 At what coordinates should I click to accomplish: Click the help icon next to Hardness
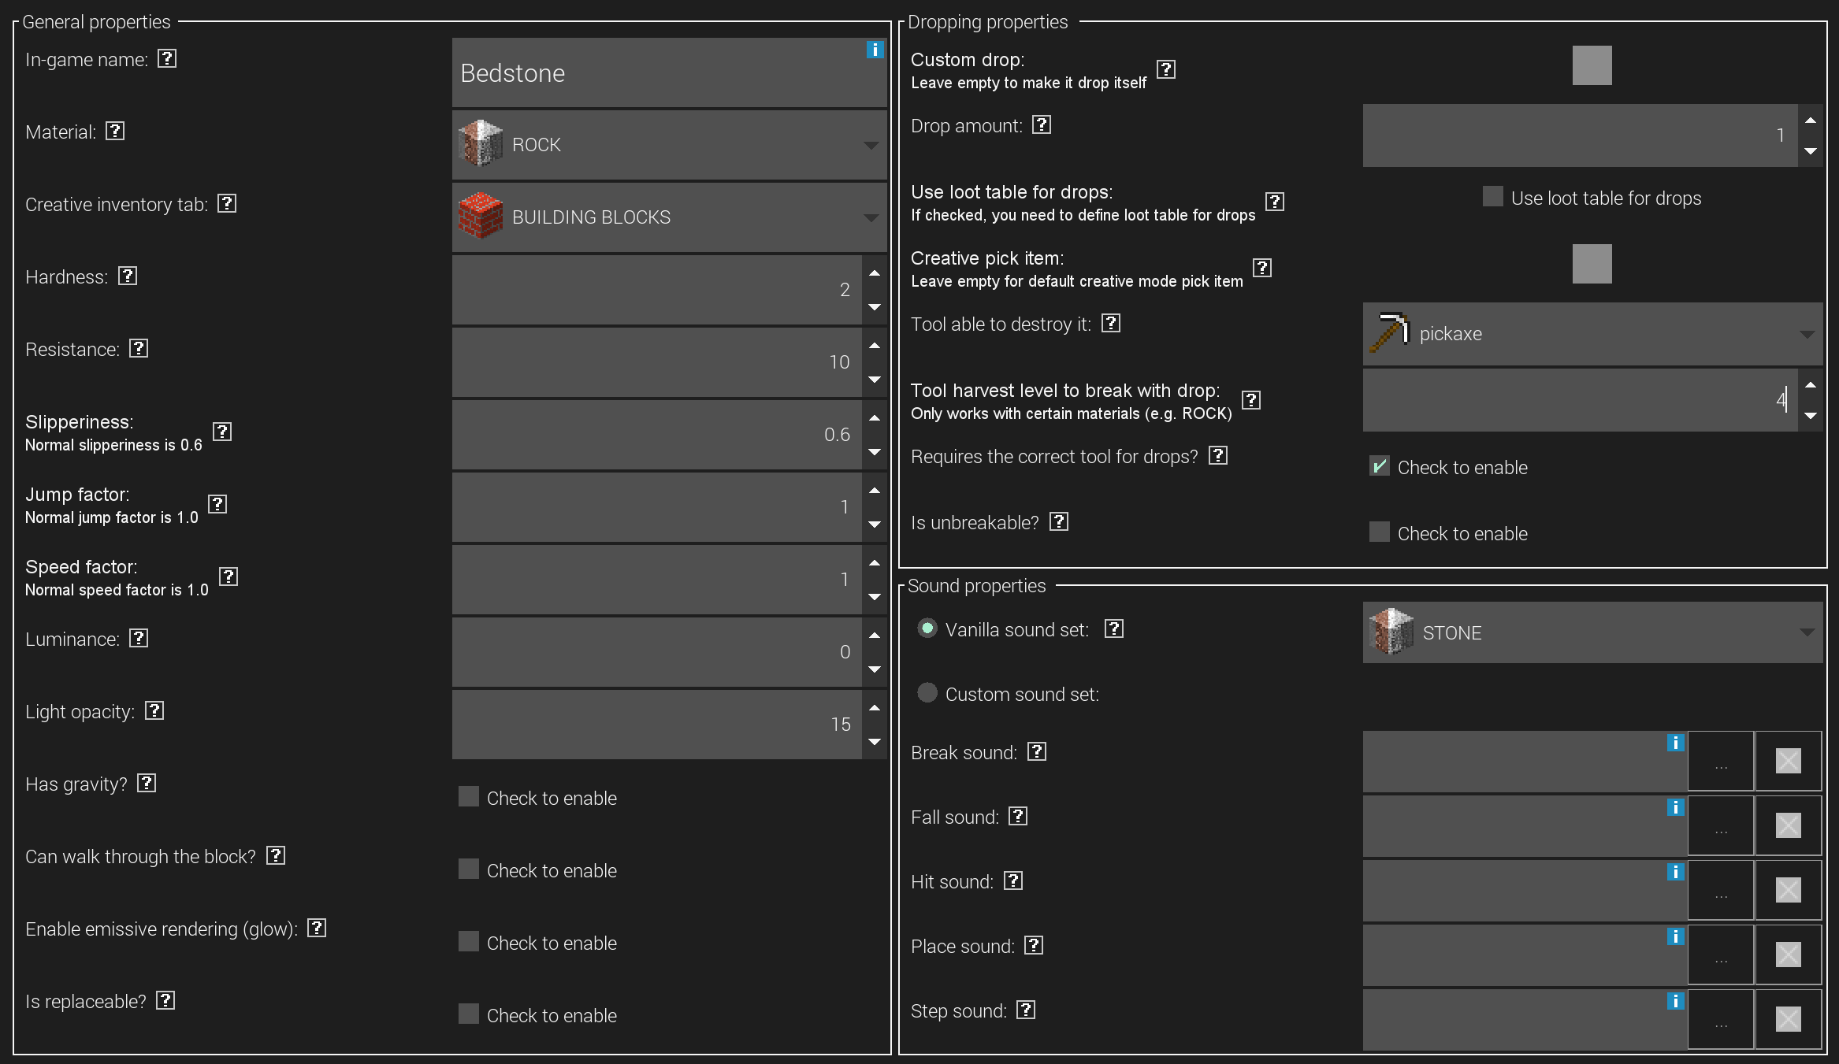coord(128,276)
